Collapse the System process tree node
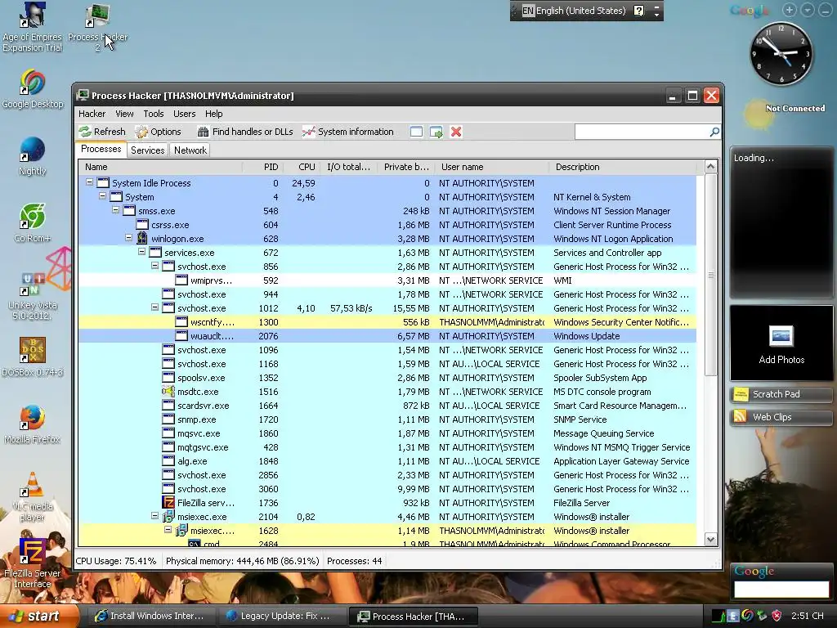 click(x=102, y=196)
